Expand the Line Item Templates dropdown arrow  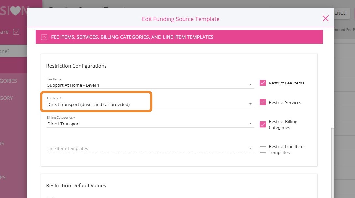point(250,149)
